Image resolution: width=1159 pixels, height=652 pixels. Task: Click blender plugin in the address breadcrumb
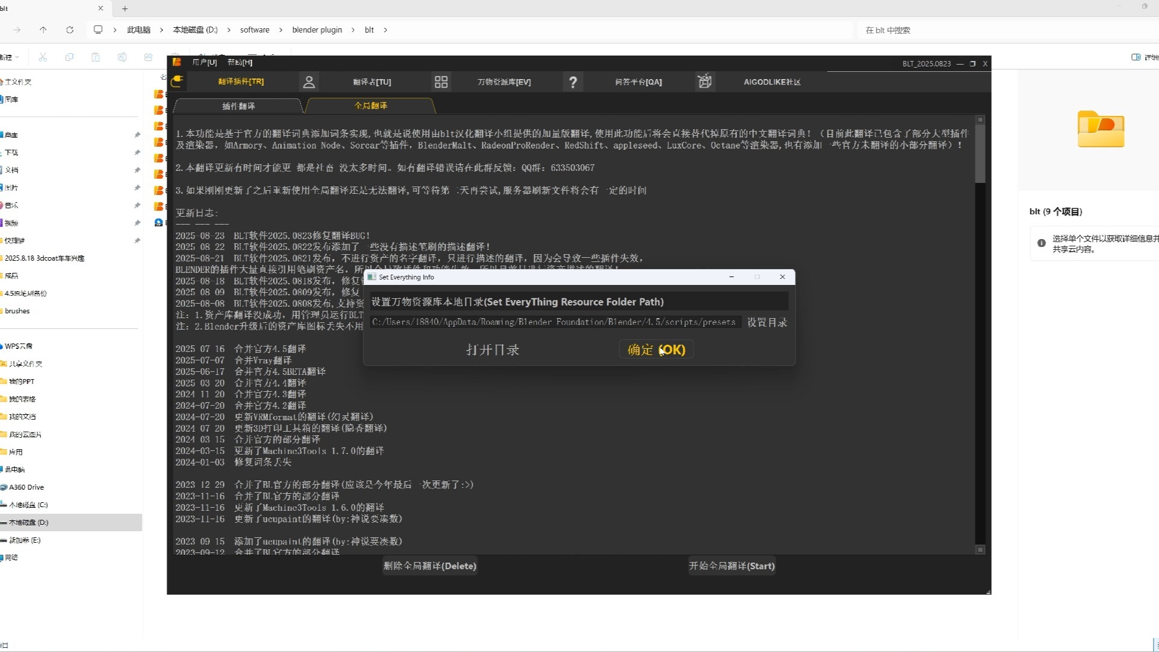pos(317,30)
